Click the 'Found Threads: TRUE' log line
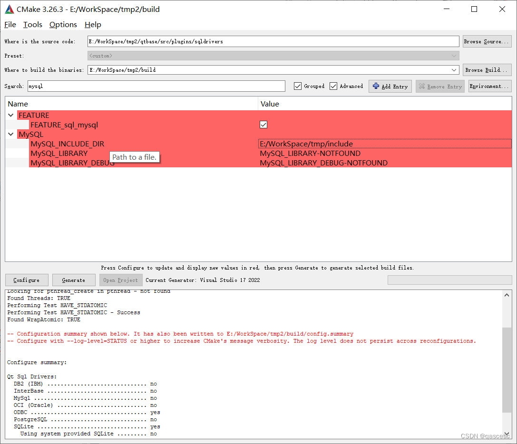The height and width of the screenshot is (444, 517). (39, 298)
